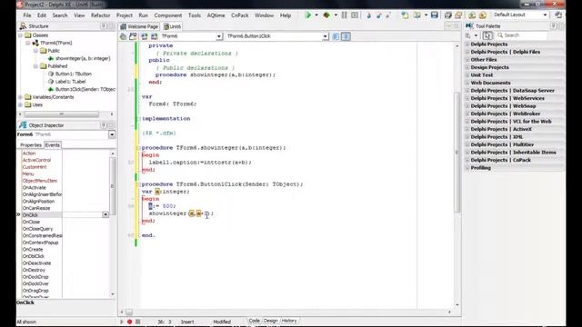Pin the Structure panel
Screen dimensions: 582x327
[x=103, y=26]
